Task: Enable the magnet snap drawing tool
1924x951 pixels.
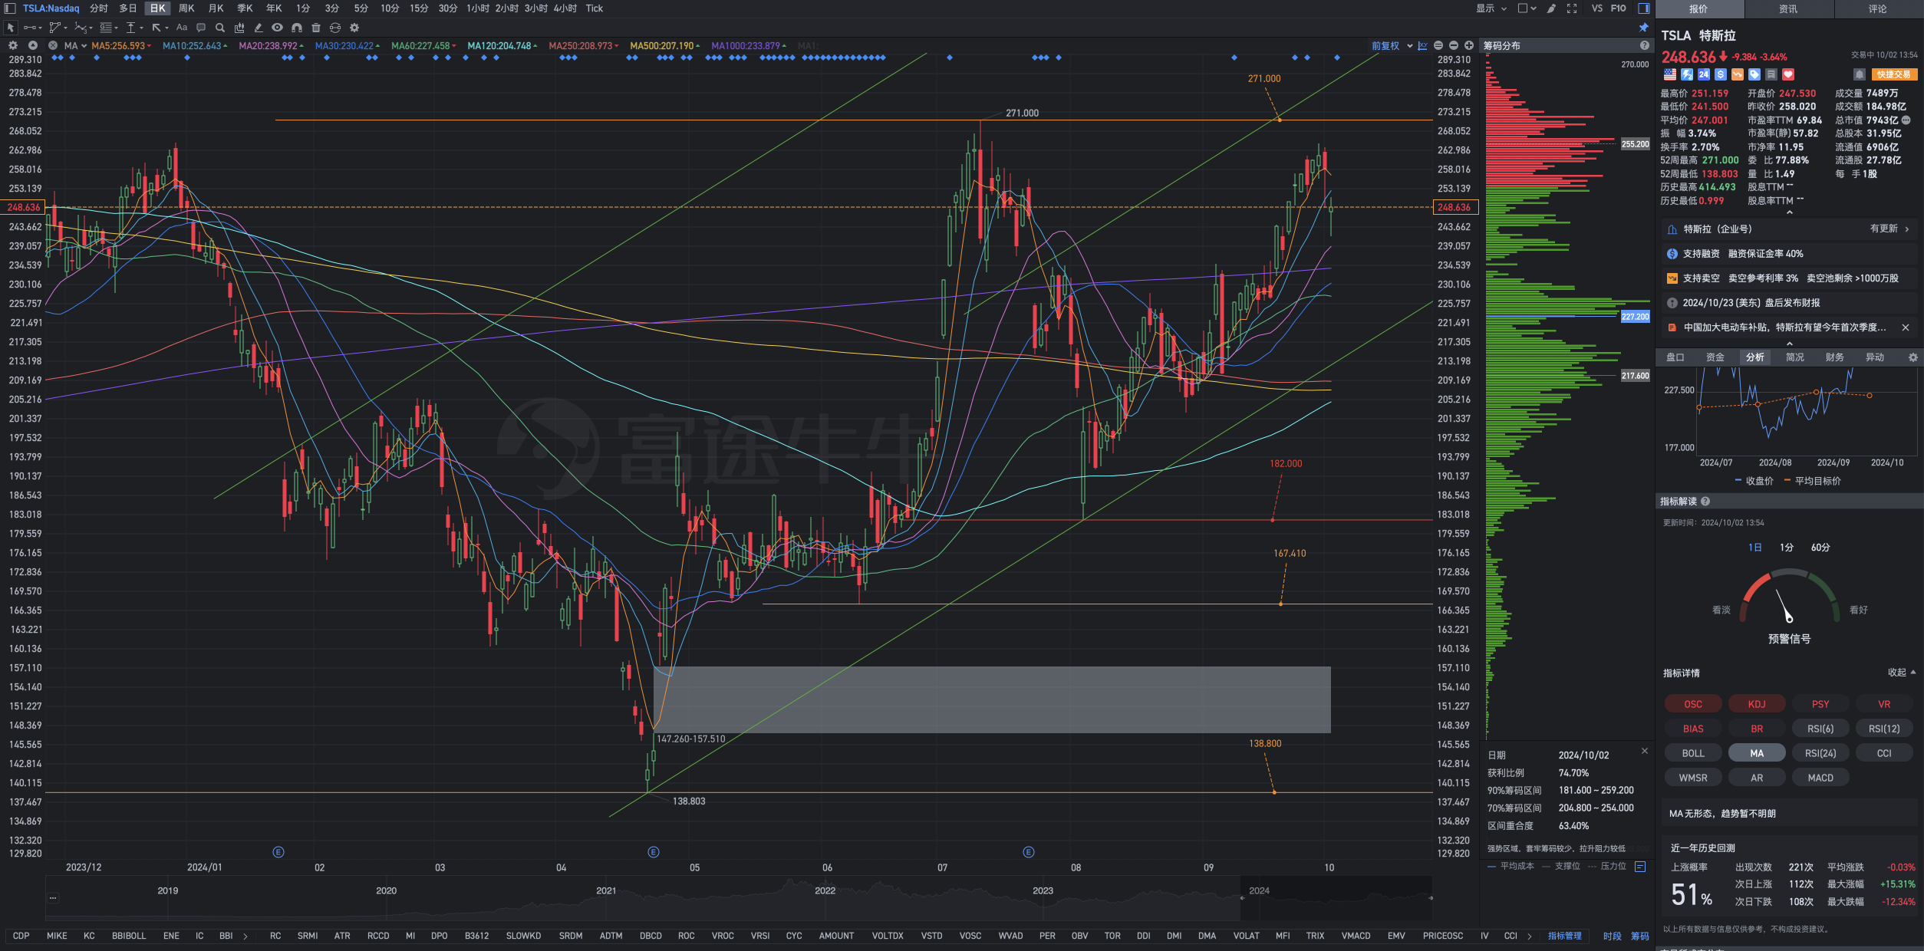Action: (x=297, y=28)
